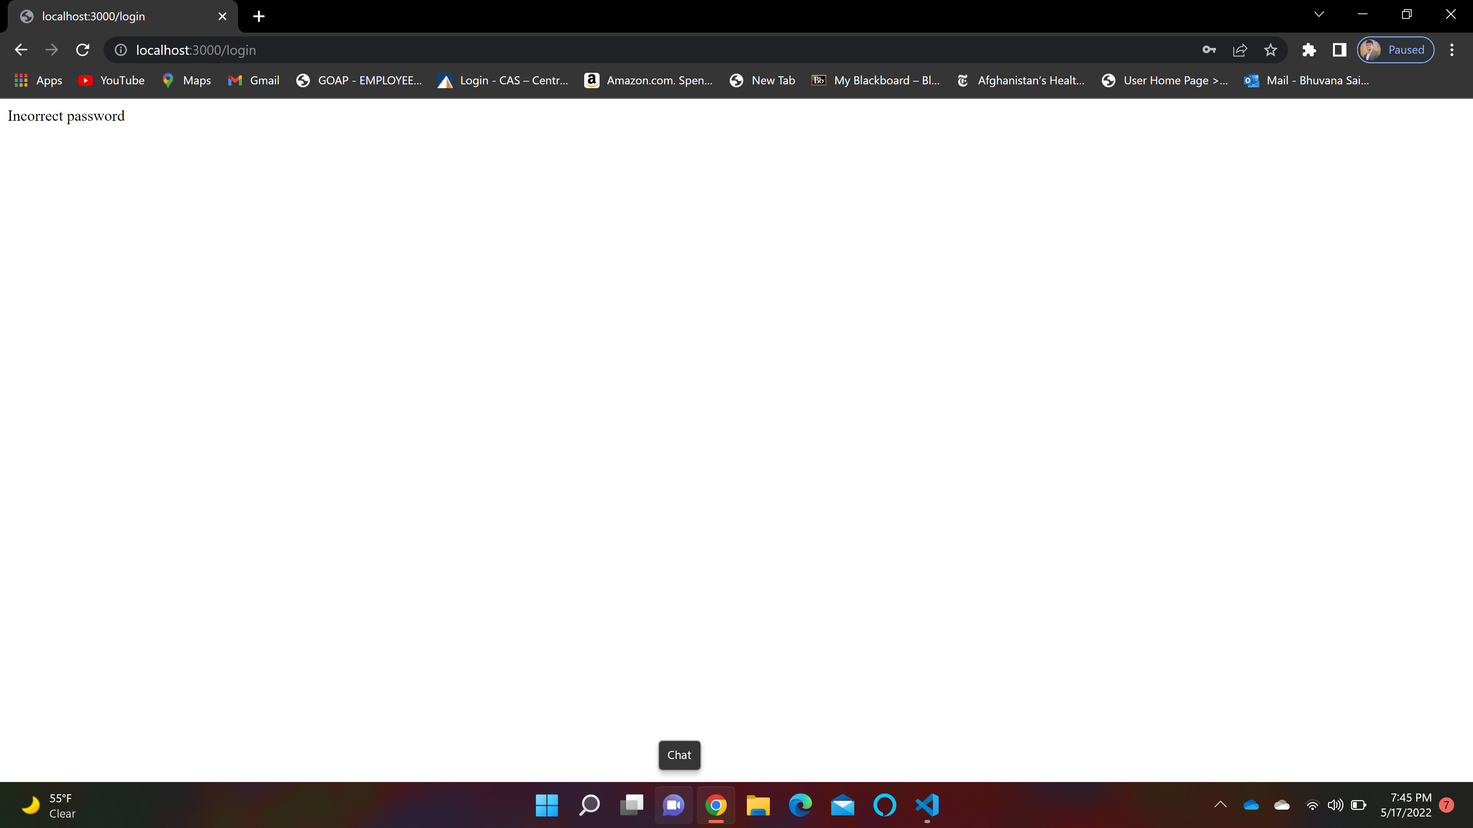1473x828 pixels.
Task: Expand the tab search chevron
Action: coord(1319,15)
